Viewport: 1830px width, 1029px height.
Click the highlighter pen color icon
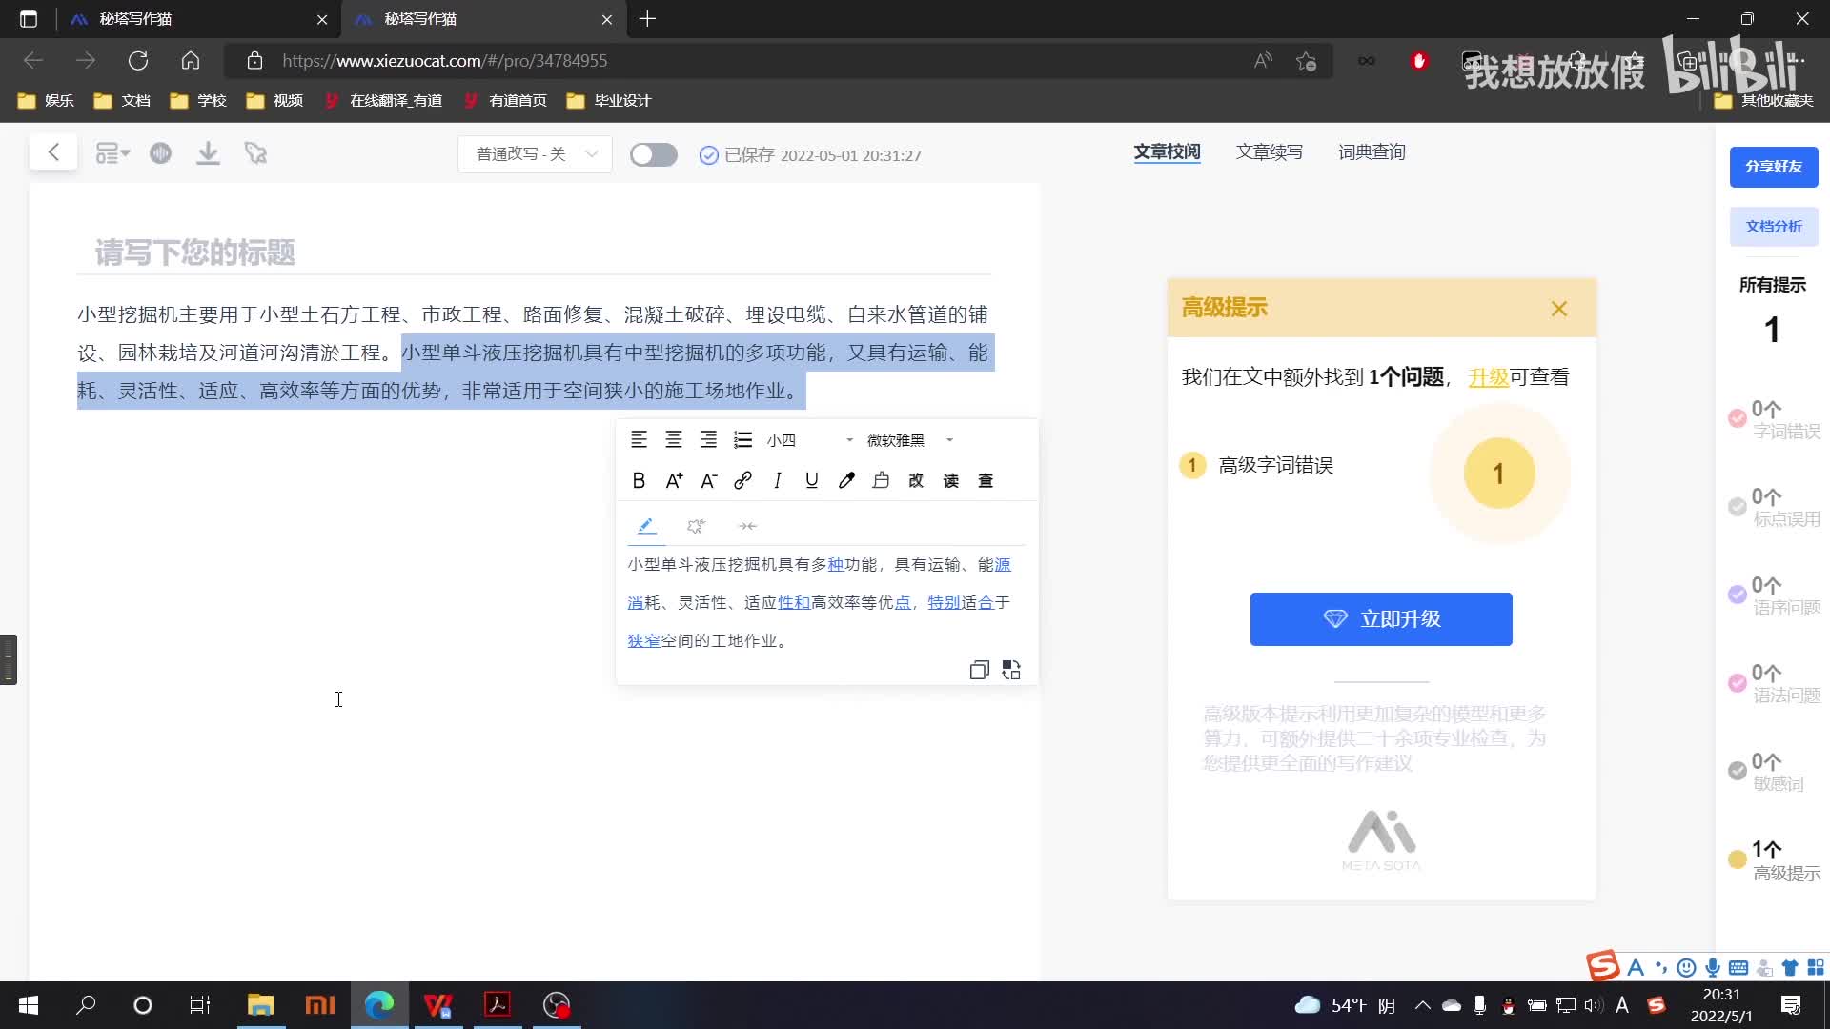point(846,481)
